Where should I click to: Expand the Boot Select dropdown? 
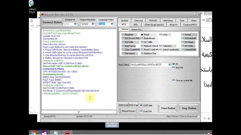pos(169,65)
